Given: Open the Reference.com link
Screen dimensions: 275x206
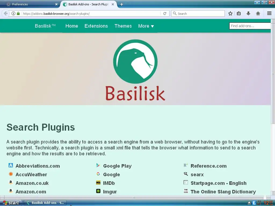Looking at the screenshot, I should pos(208,166).
